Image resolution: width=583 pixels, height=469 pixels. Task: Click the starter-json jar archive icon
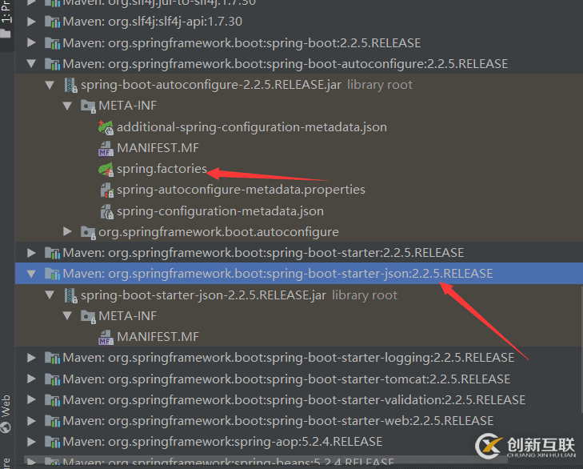(70, 295)
